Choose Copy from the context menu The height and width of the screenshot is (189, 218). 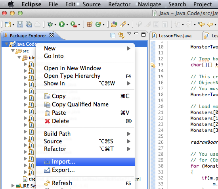(85, 96)
